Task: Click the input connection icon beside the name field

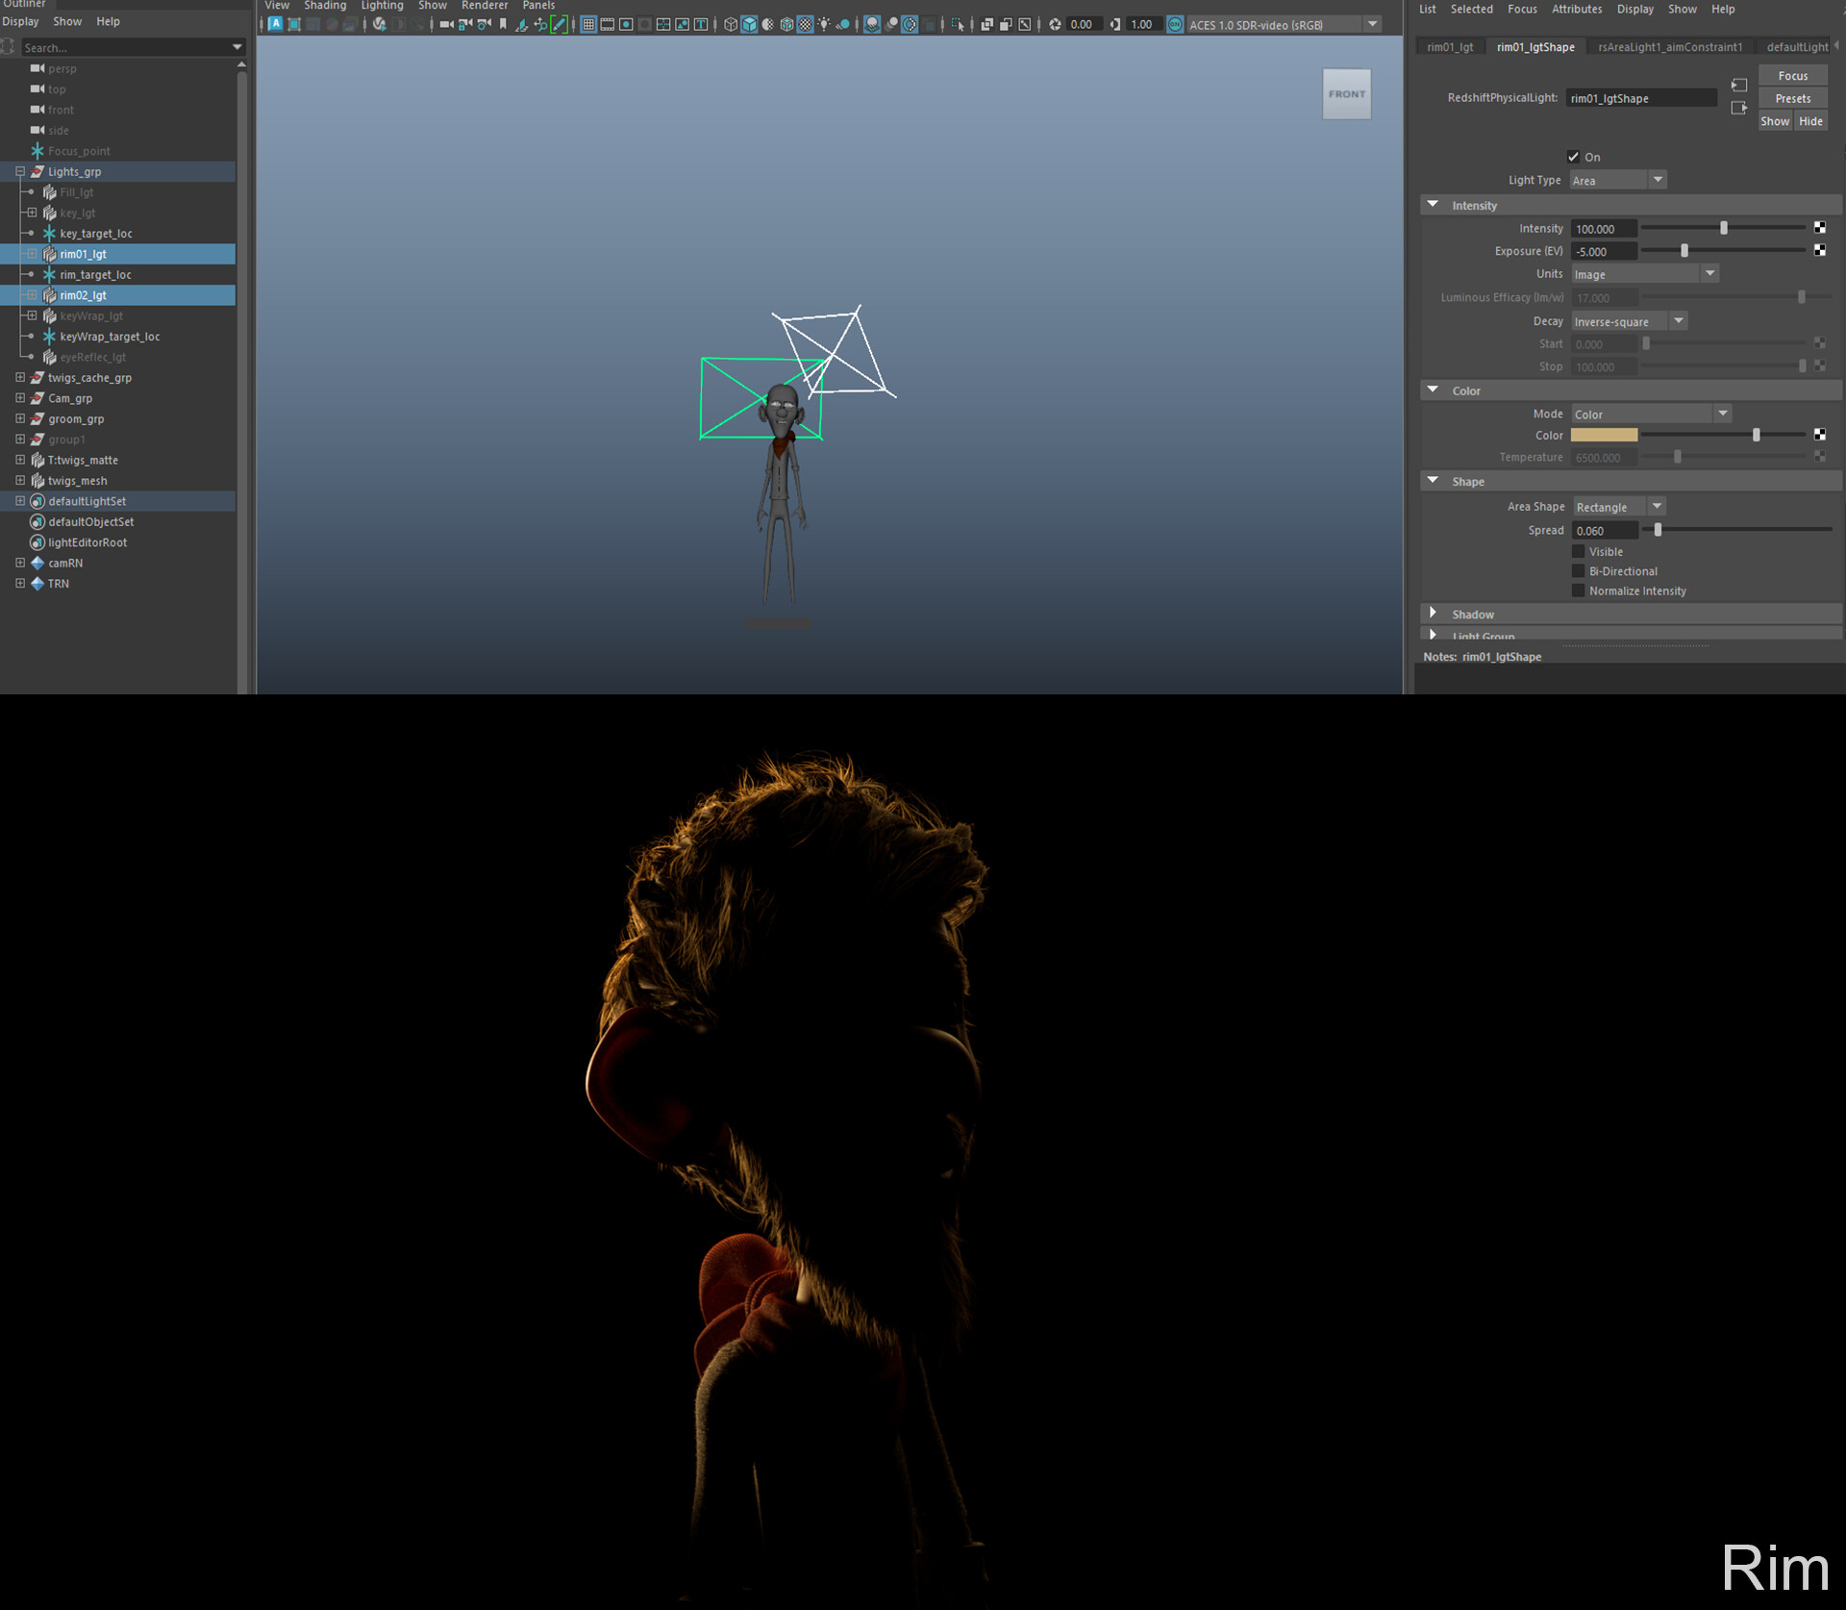Action: pos(1738,86)
